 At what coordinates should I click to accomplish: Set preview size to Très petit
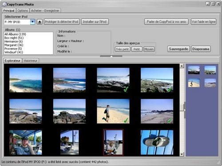tap(123, 49)
